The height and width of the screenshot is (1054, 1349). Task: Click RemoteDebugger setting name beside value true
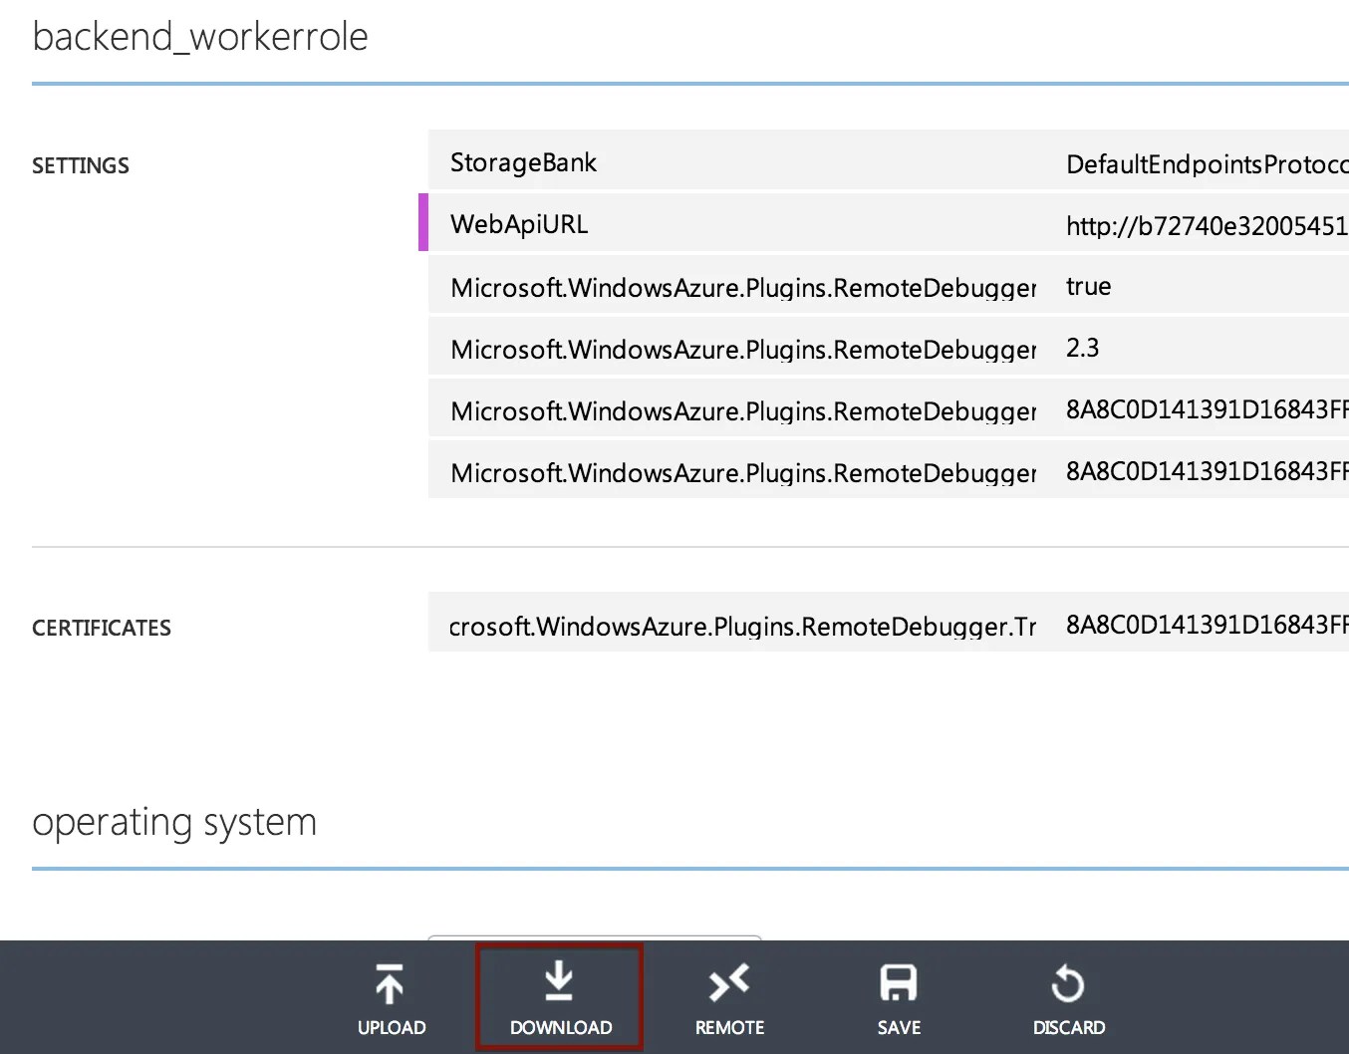[x=743, y=288]
